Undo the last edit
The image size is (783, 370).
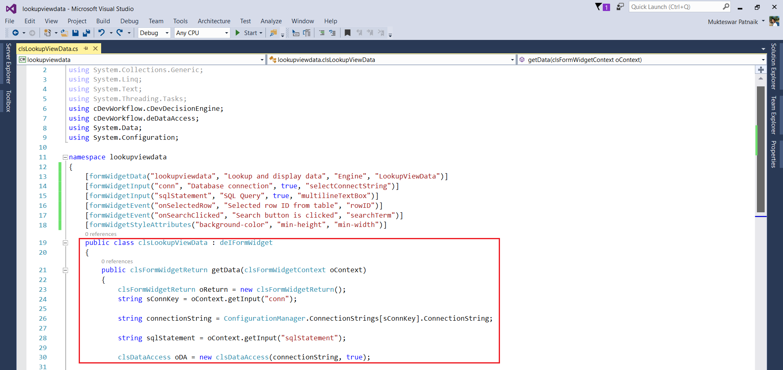(x=102, y=33)
